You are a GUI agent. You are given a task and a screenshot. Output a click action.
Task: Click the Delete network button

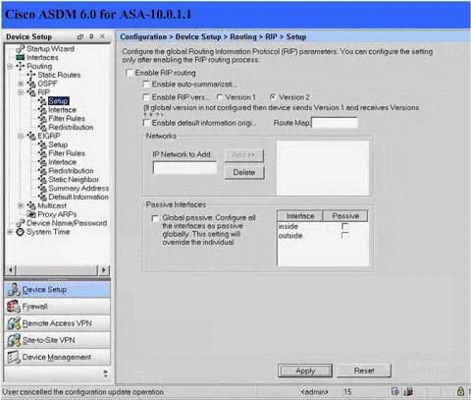[244, 172]
